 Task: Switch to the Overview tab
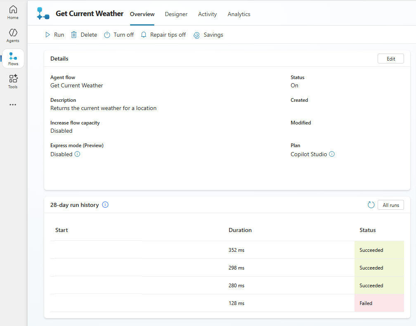[142, 14]
